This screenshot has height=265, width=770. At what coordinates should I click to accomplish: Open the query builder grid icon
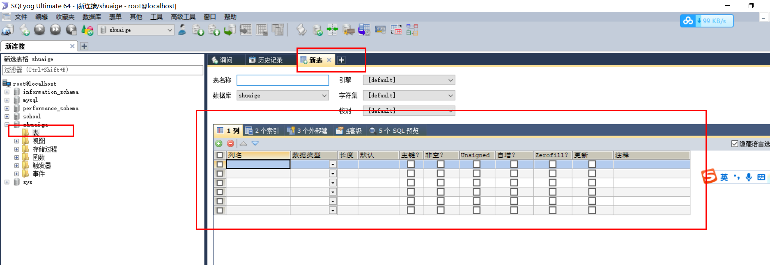pyautogui.click(x=396, y=29)
